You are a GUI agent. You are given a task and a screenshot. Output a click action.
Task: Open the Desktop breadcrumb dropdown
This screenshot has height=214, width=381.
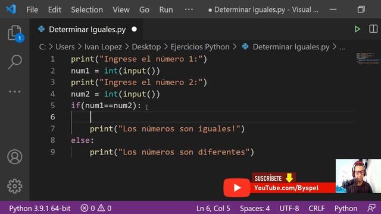146,47
